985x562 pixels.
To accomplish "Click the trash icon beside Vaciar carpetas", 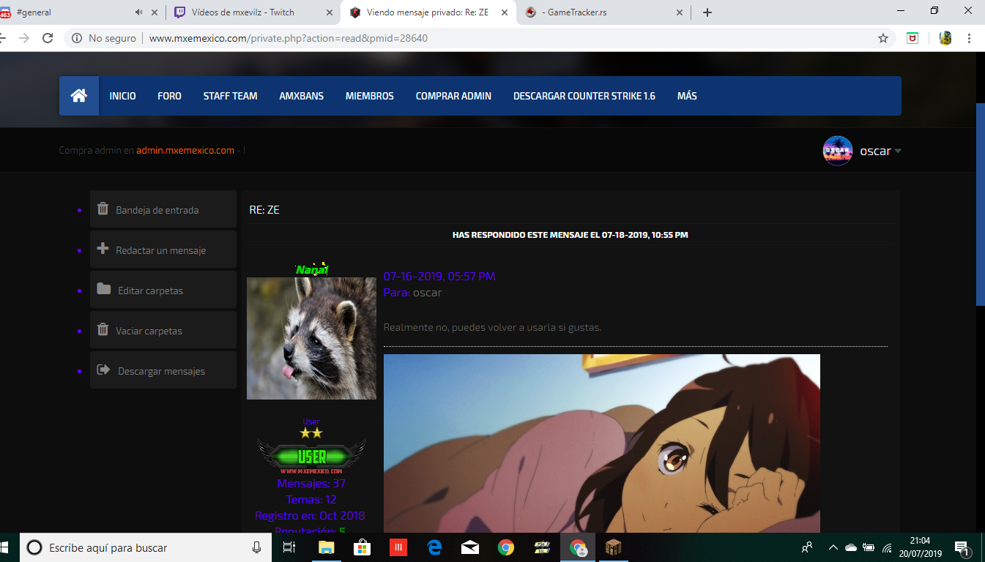I will (x=103, y=329).
